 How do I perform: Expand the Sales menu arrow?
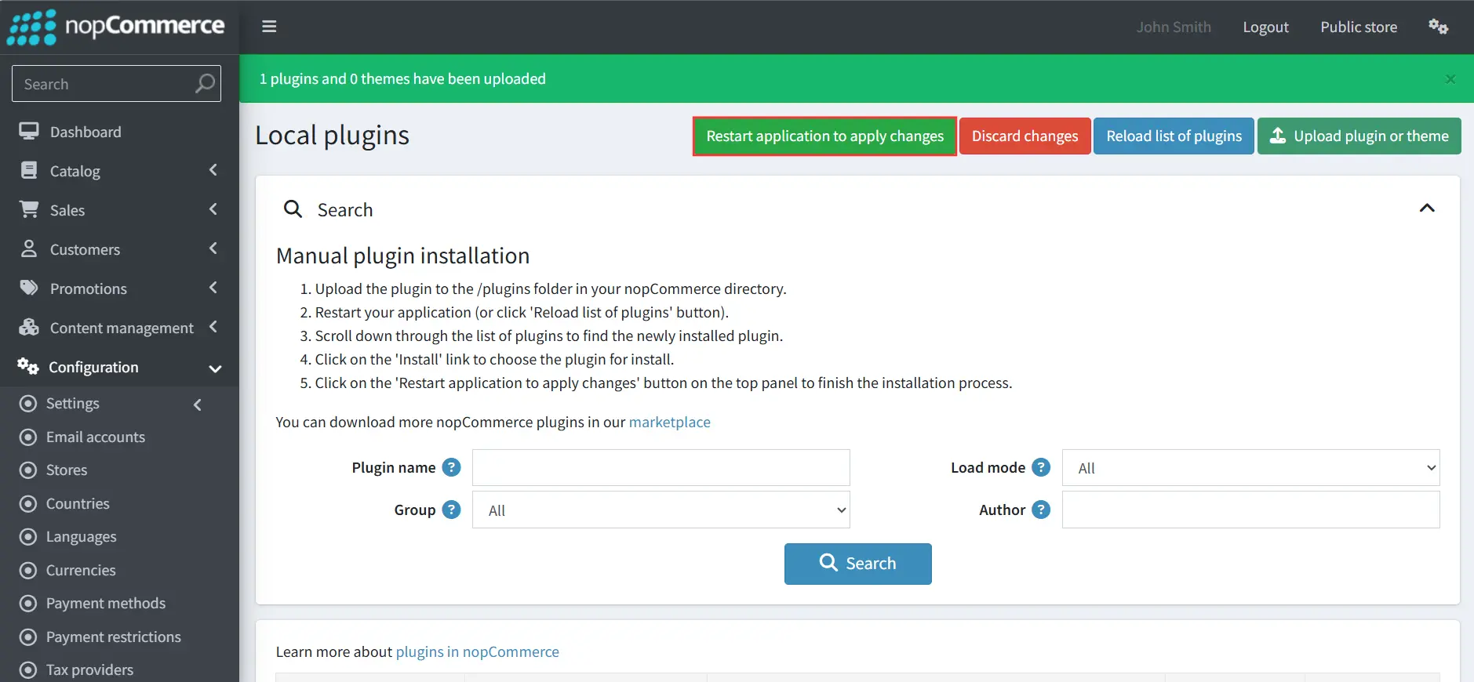[213, 209]
